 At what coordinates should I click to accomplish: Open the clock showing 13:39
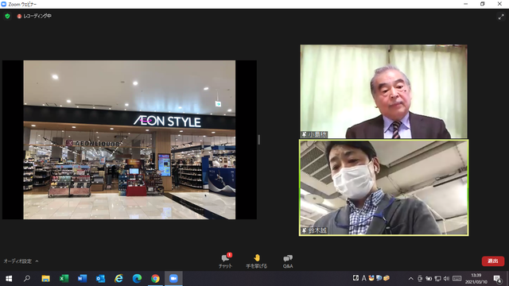pos(476,279)
